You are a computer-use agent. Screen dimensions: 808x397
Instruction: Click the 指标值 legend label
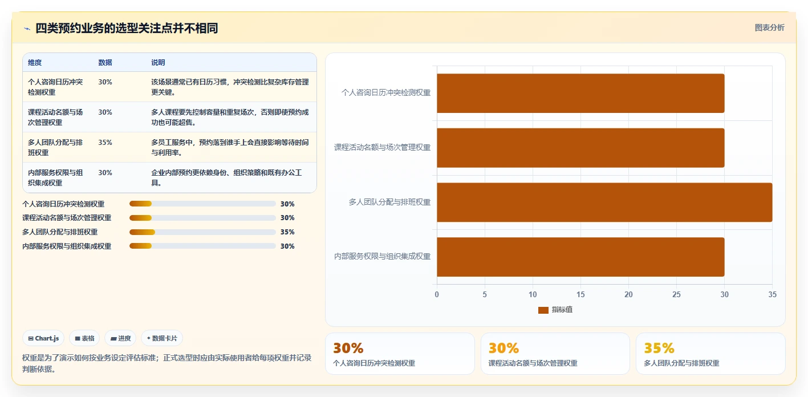point(562,310)
